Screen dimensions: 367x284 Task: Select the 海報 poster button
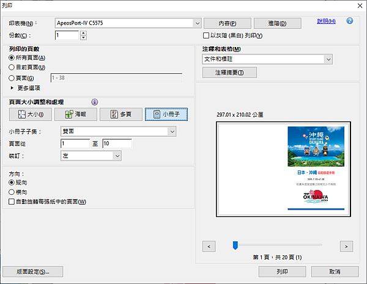[76, 114]
